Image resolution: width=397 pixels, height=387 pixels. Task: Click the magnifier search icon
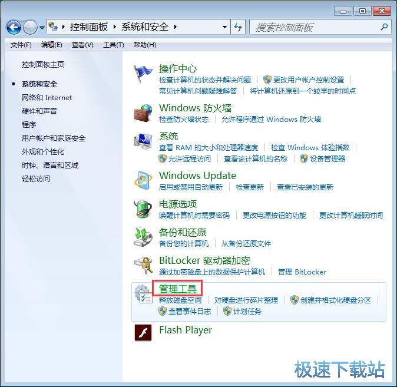point(384,27)
